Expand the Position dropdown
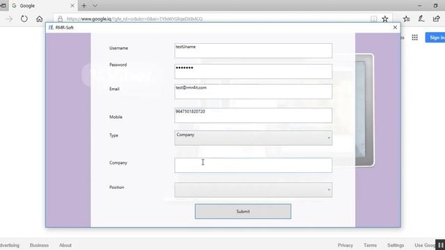Viewport: 445px width, 250px height. [253, 190]
